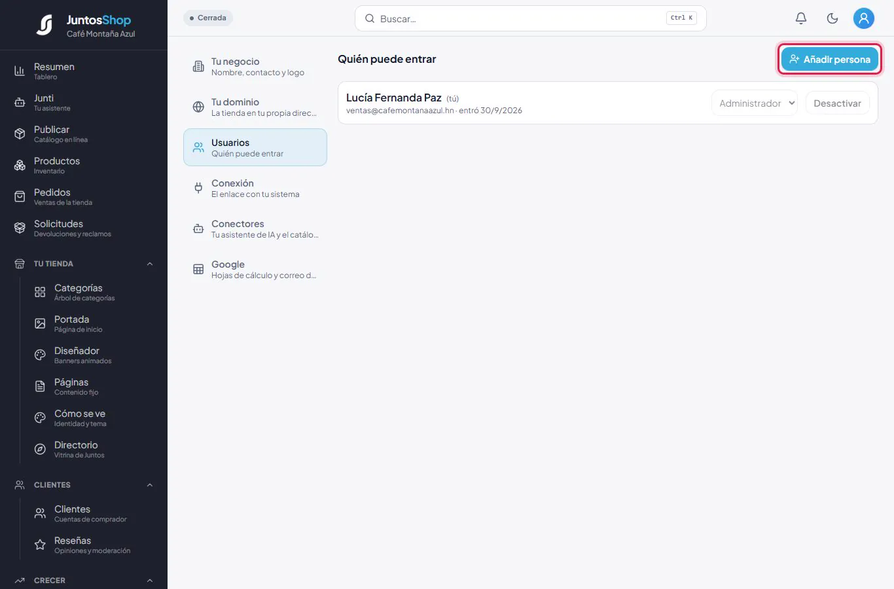
Task: Click the JuntosShop logo icon
Action: tap(45, 25)
